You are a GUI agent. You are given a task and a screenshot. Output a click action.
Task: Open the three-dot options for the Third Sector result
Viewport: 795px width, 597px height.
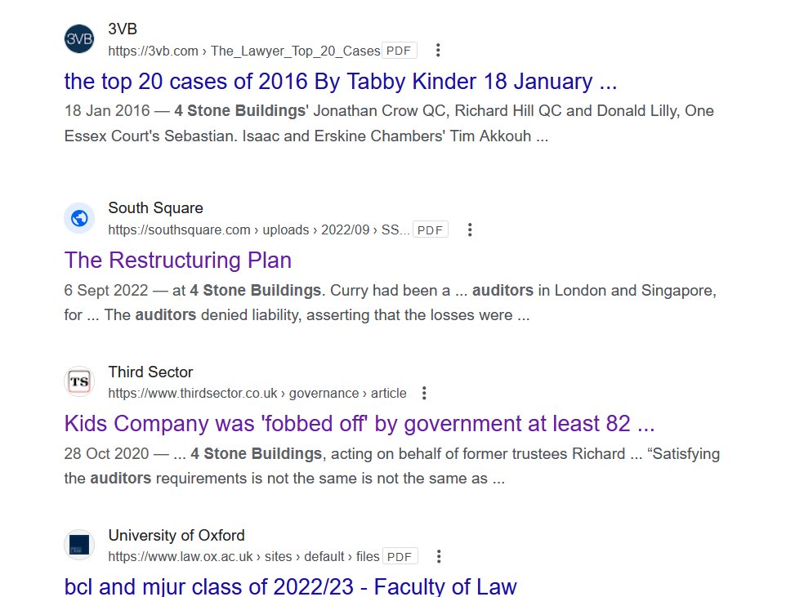tap(424, 392)
